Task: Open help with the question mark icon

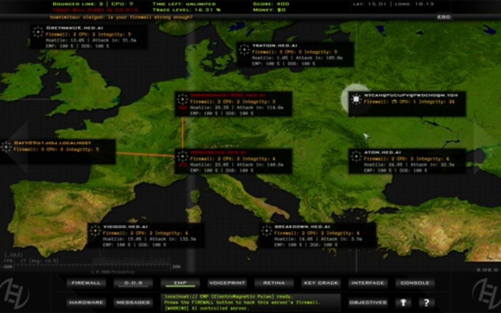Action: [x=426, y=303]
